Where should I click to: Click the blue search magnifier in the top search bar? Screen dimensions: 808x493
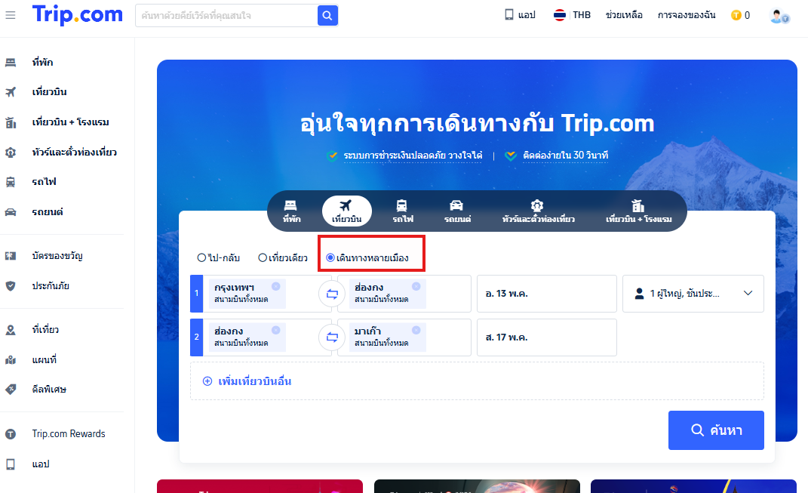click(x=327, y=15)
